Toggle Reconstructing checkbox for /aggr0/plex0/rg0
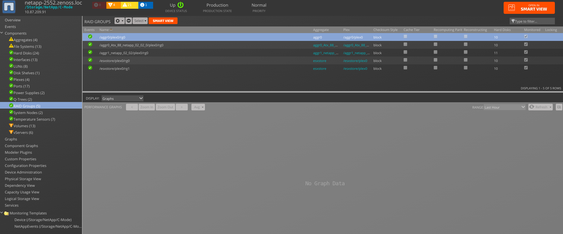 click(466, 36)
